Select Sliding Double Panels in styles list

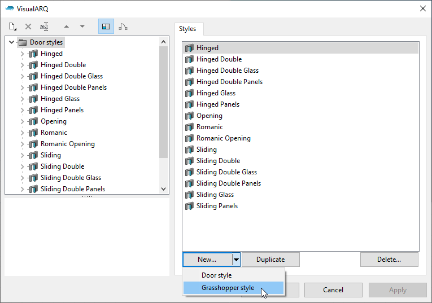(x=301, y=183)
